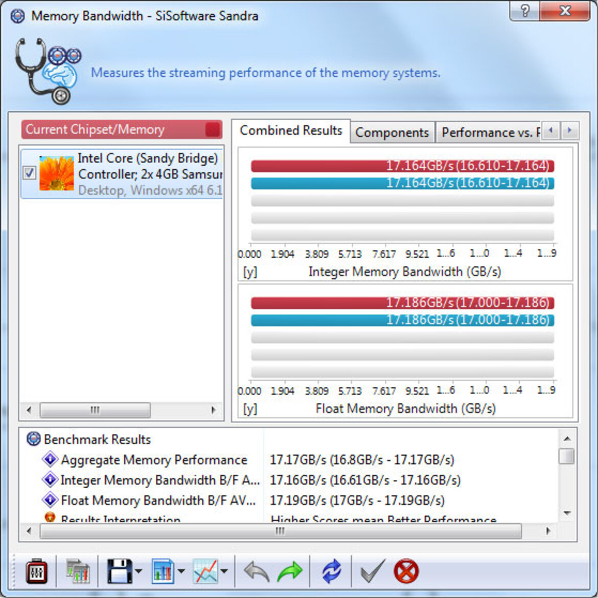The width and height of the screenshot is (598, 598).
Task: Cancel using the red circle X icon
Action: click(x=406, y=571)
